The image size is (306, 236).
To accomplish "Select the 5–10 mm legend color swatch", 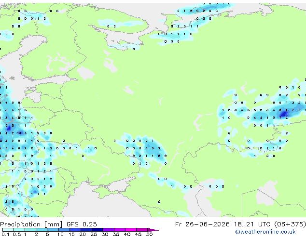I will (53, 230).
